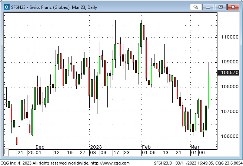Click the date label 13 on time axis
The width and height of the screenshot is (243, 166).
(166, 153)
